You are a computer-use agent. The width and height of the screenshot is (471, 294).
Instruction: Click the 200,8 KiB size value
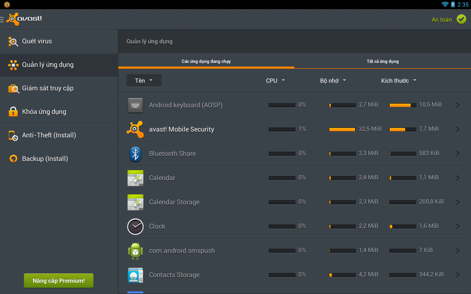coord(431,202)
